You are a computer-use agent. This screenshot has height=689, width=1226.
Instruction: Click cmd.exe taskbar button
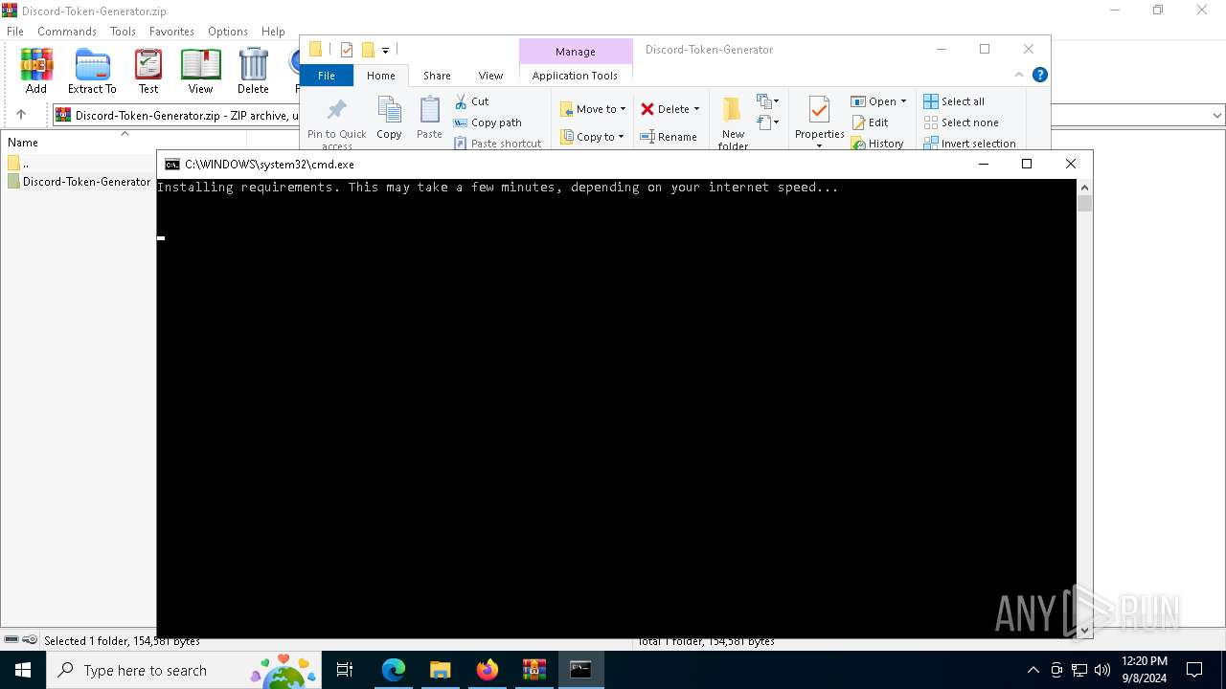point(581,670)
